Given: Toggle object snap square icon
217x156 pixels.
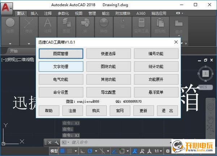Looking at the screenshot, I should coord(122,151).
